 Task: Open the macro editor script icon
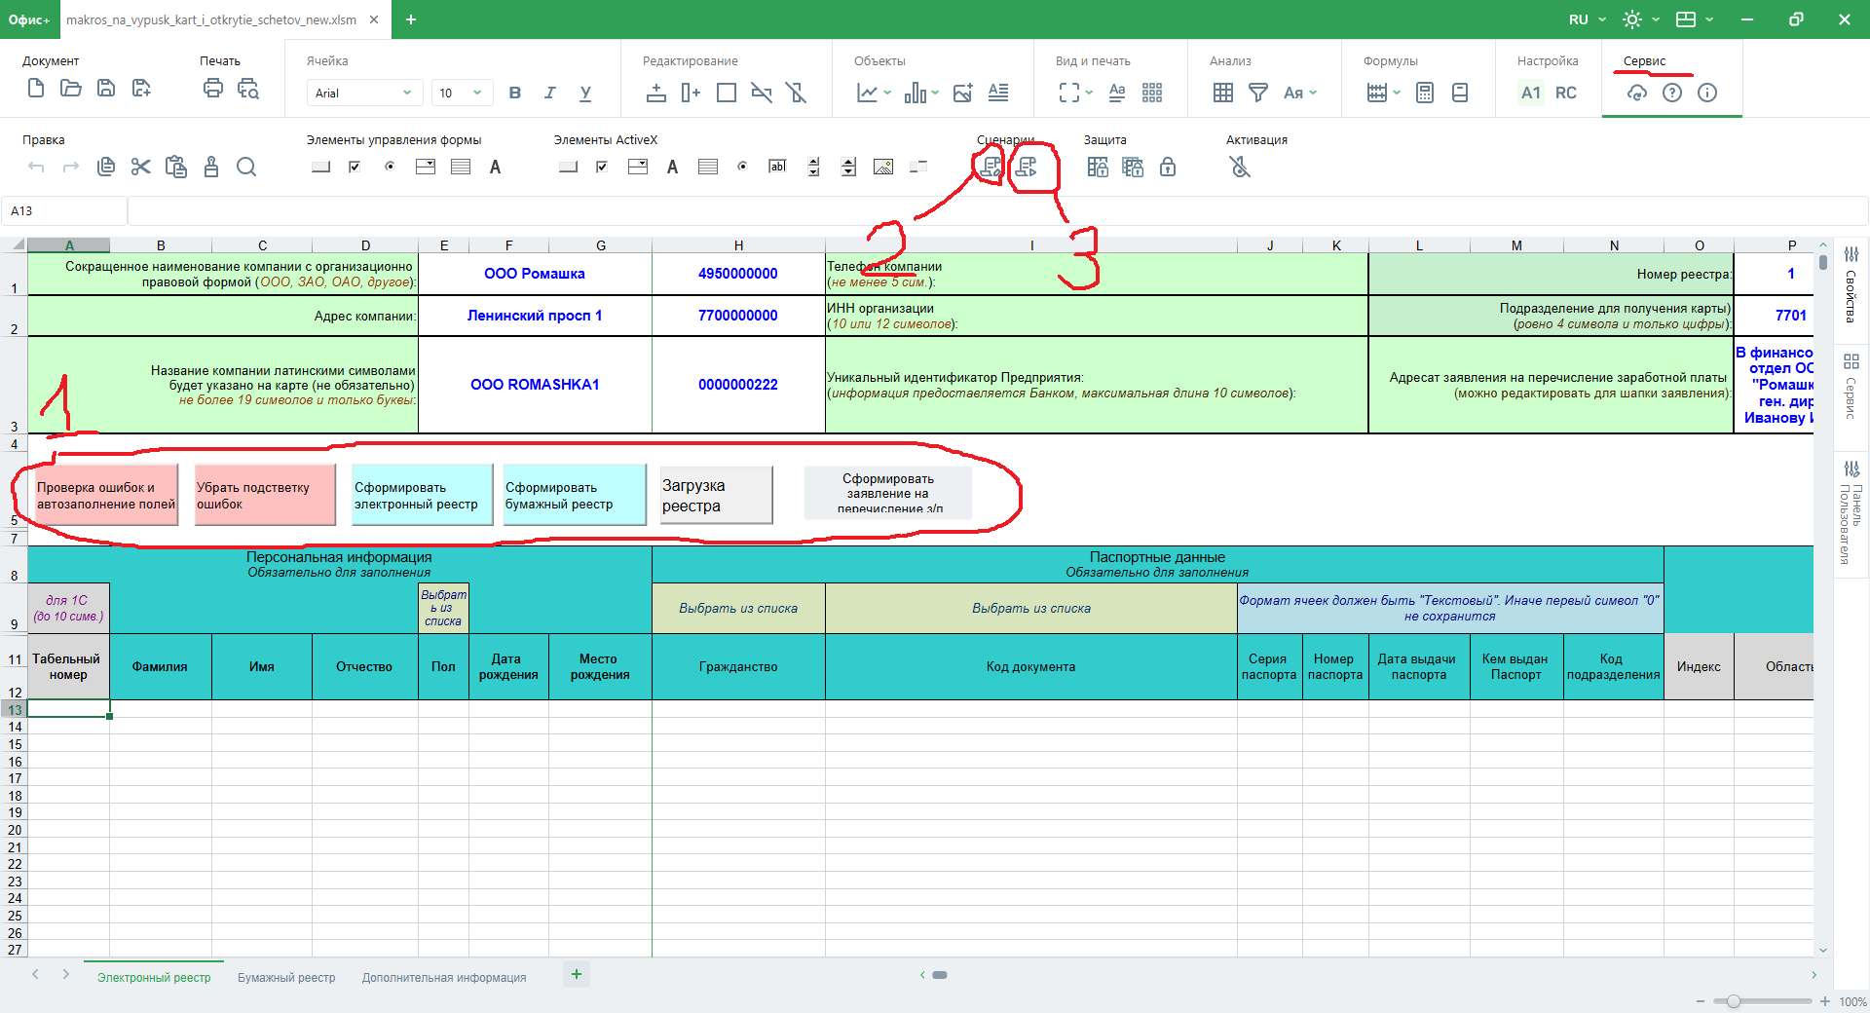[991, 168]
